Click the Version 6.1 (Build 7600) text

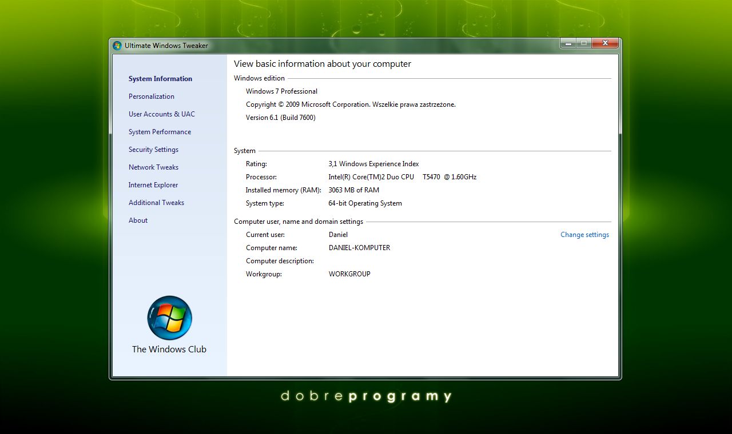pos(281,118)
